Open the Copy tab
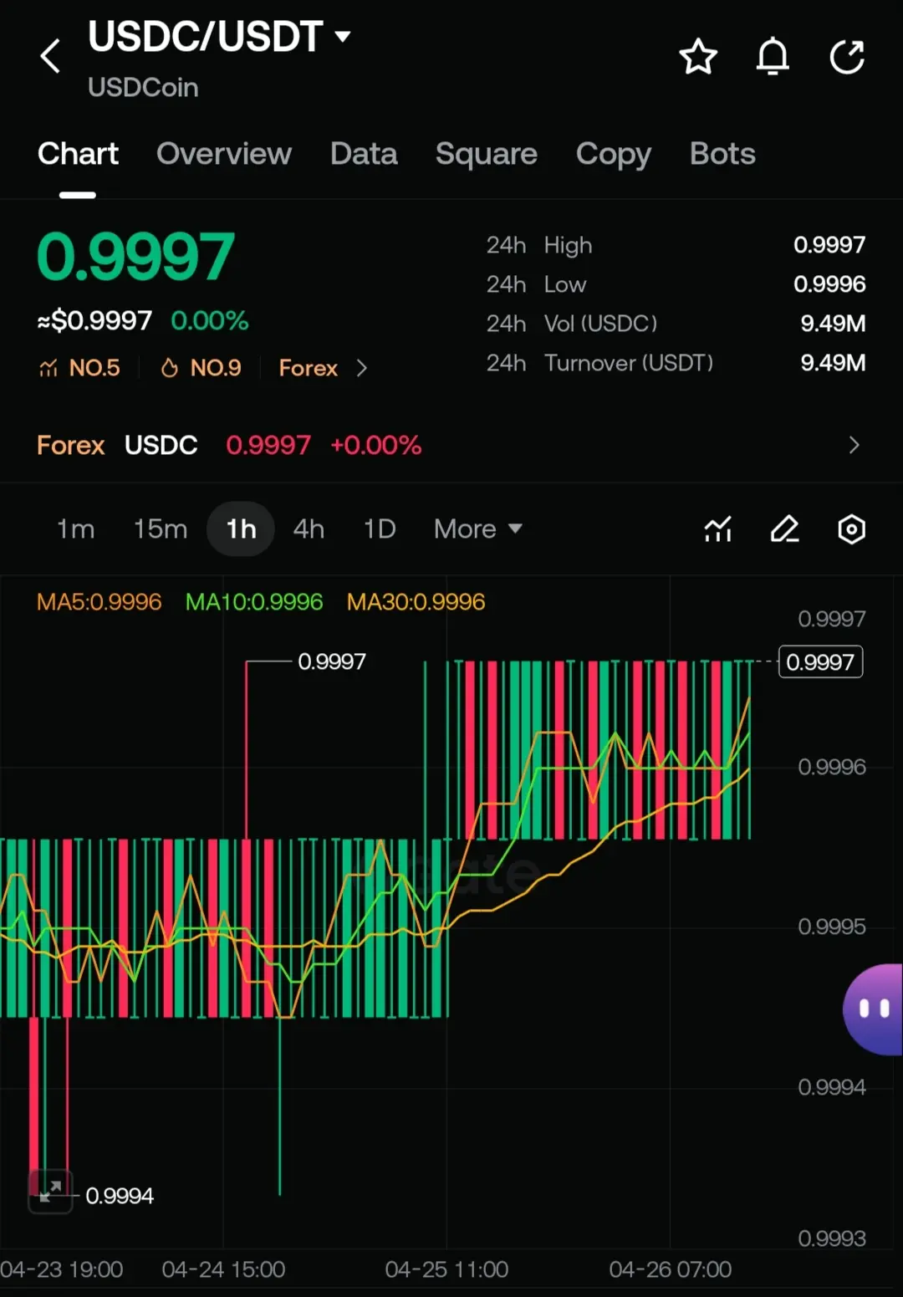This screenshot has width=903, height=1297. (614, 154)
